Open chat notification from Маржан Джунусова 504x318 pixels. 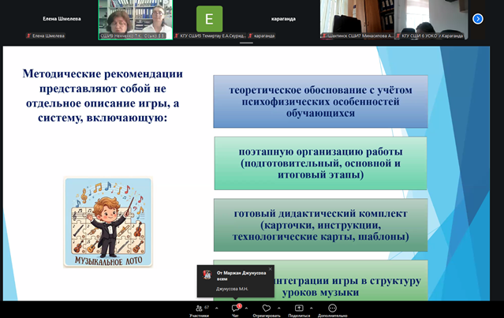[237, 281]
